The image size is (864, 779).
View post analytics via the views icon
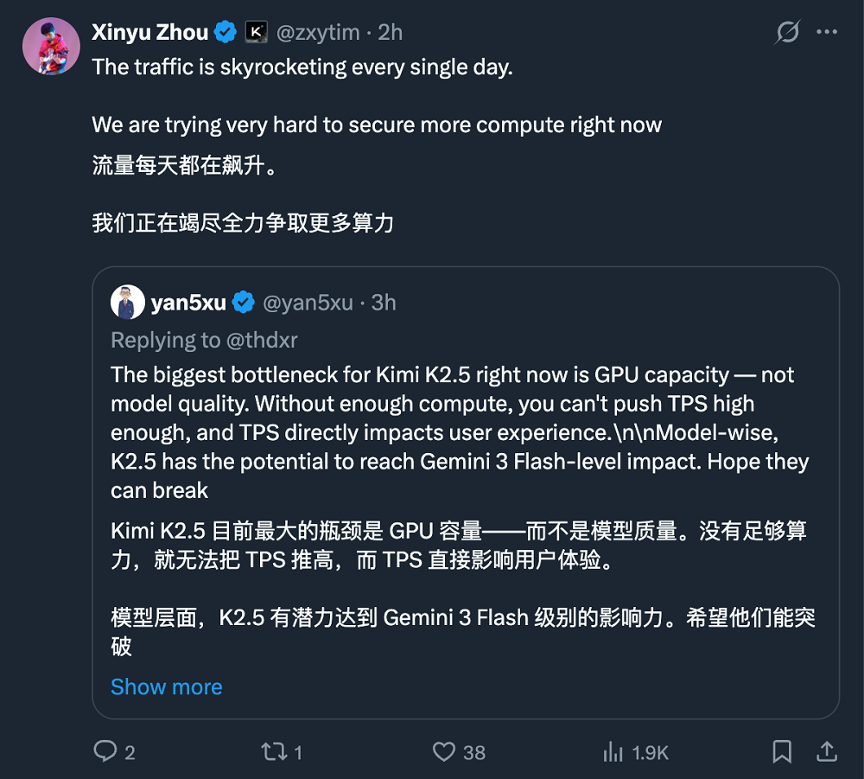click(615, 752)
